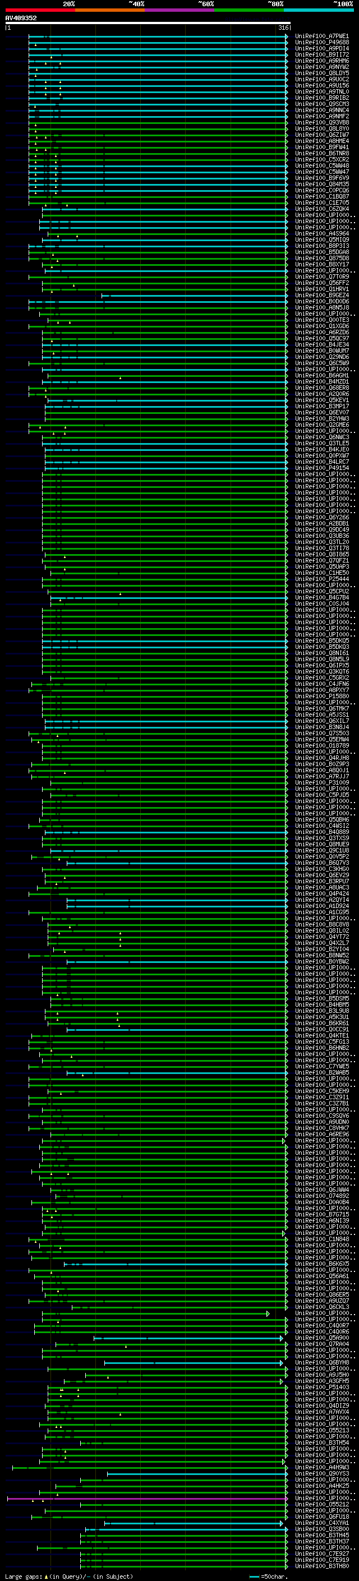Select the UniRef100_C5XCR2 entry

pos(321,160)
